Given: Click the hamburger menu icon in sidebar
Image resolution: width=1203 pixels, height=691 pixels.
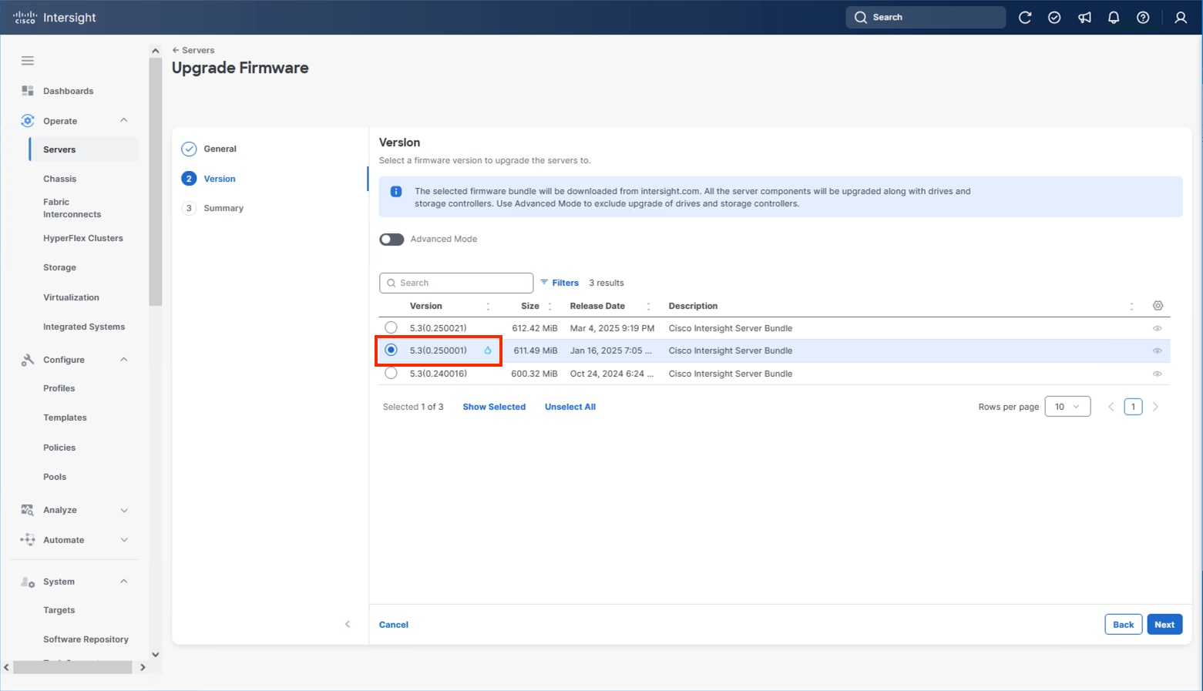Looking at the screenshot, I should [27, 60].
